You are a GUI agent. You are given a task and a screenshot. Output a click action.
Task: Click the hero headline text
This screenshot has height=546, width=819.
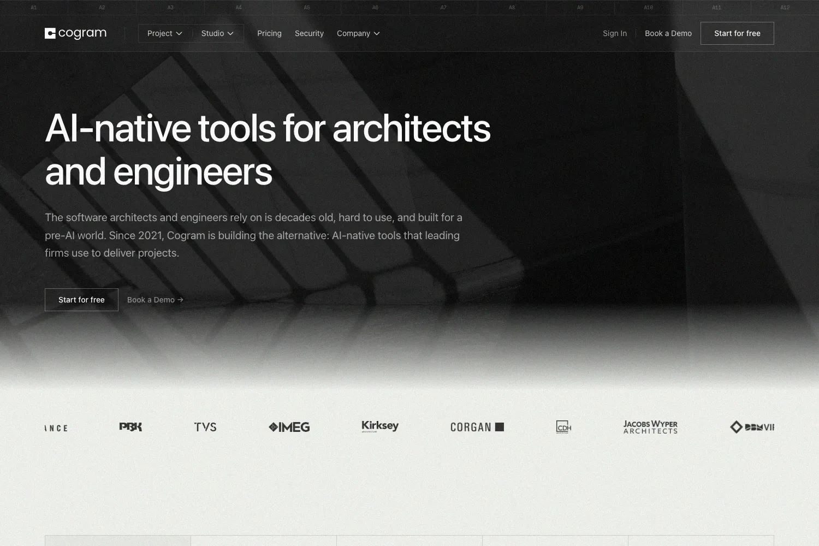(268, 150)
